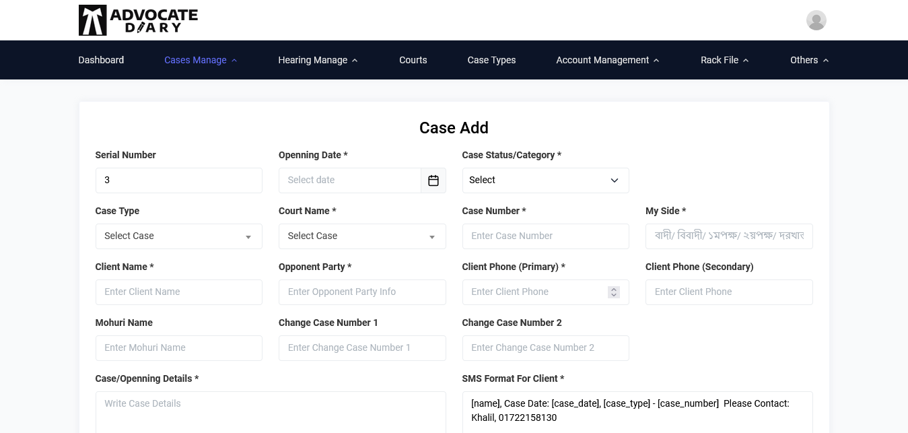Open the Courts page
The height and width of the screenshot is (433, 908).
413,60
